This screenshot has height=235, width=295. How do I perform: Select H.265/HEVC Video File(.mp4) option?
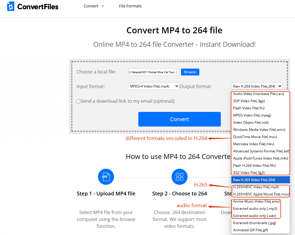coord(256,187)
